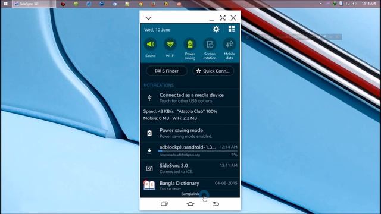Select the NOTIFICATIONS section heading
This screenshot has width=381, height=214.
pos(158,85)
